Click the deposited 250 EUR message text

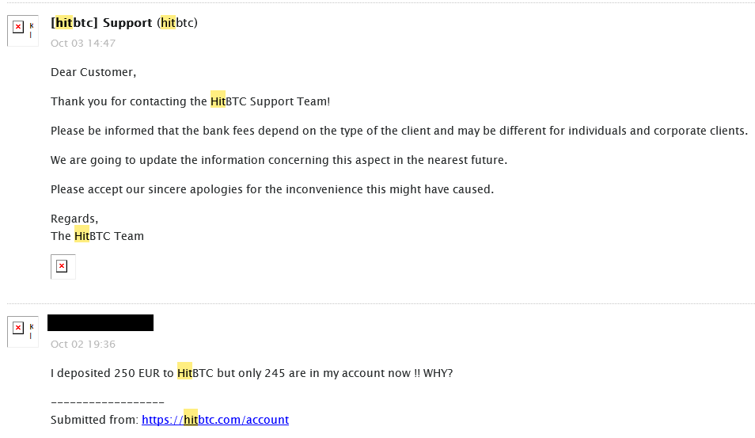pos(252,373)
